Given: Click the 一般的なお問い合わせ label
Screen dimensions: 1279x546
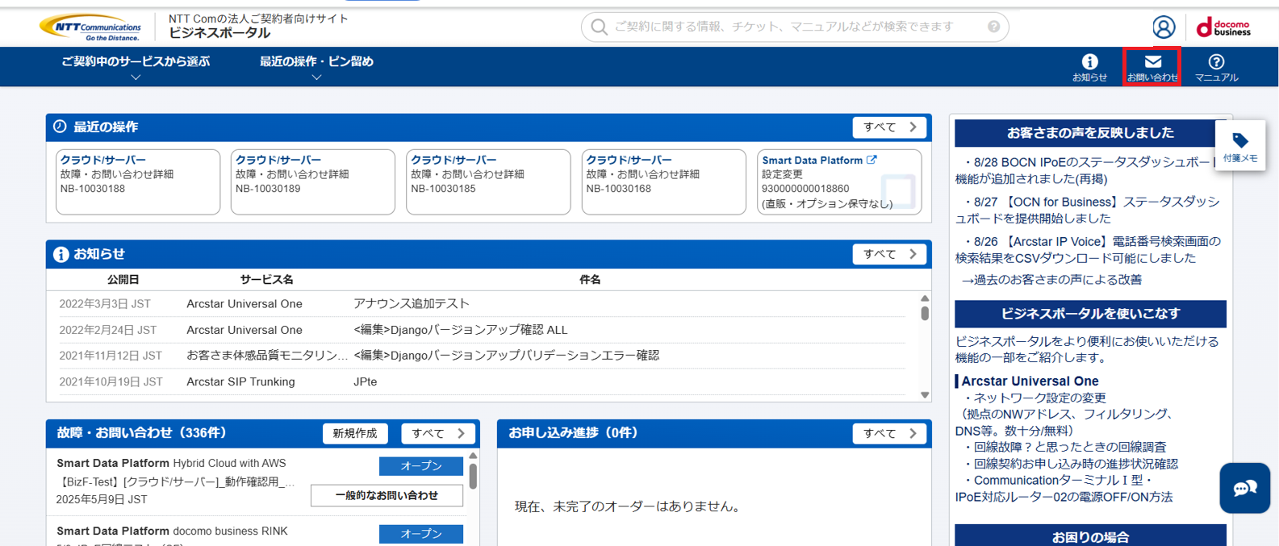Looking at the screenshot, I should point(387,495).
